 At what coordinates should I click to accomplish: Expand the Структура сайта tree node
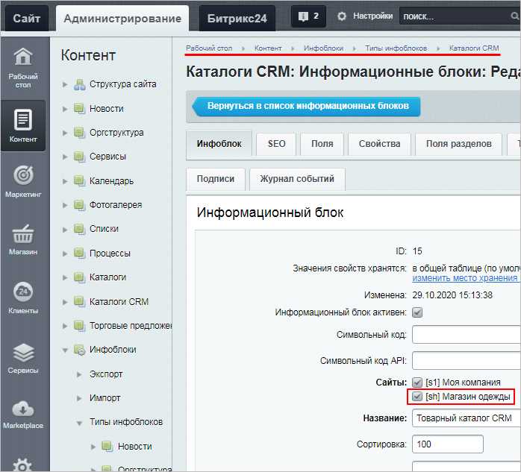[x=65, y=85]
